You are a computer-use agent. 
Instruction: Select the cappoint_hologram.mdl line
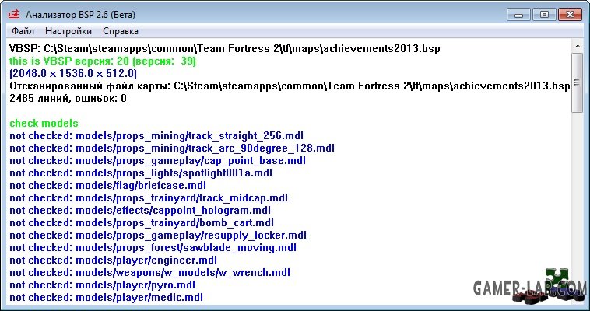(x=140, y=210)
